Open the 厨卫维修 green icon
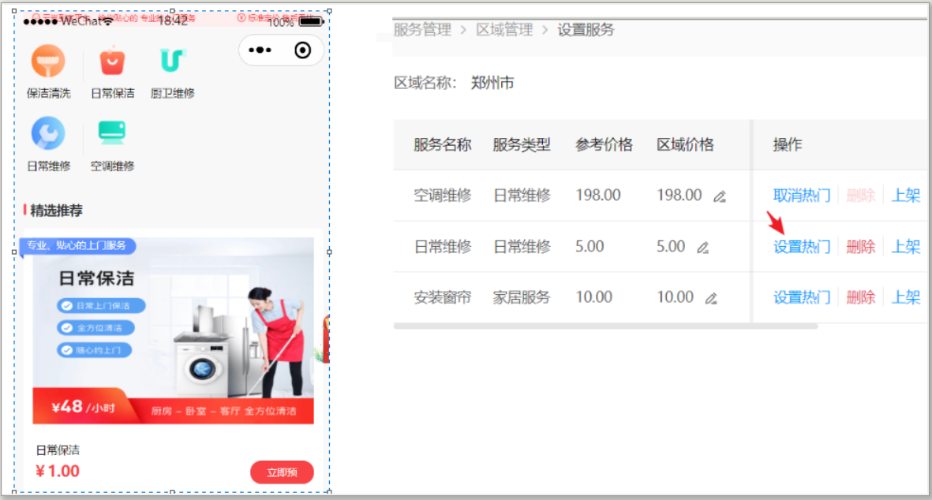The width and height of the screenshot is (932, 500). (x=172, y=61)
